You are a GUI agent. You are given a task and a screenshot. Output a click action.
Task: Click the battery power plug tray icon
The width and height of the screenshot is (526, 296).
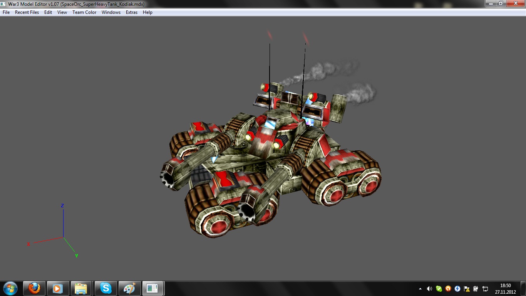coord(476,289)
